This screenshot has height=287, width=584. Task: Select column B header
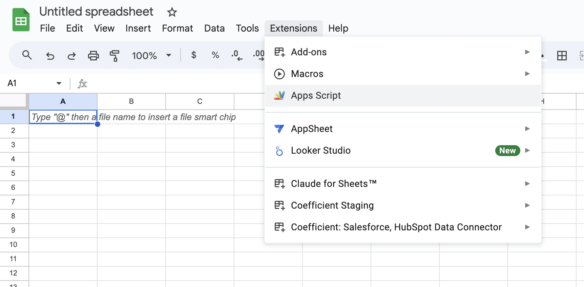point(131,101)
